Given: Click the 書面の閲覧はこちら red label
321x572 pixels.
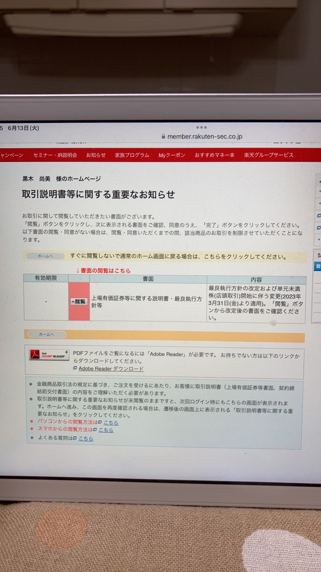Looking at the screenshot, I should click(103, 270).
